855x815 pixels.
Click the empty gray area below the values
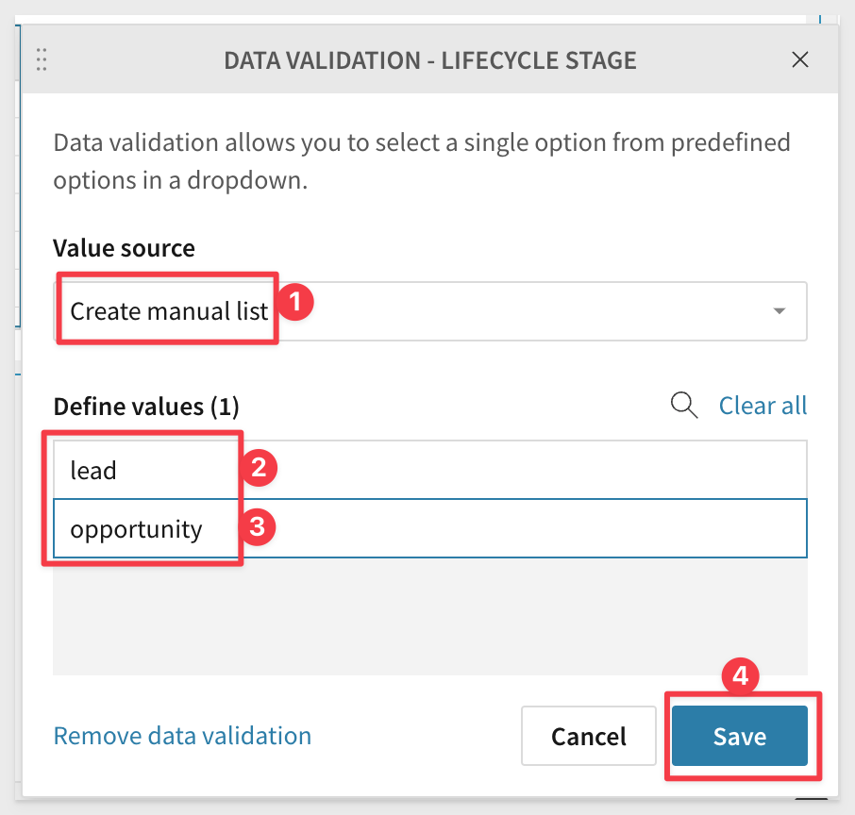click(x=430, y=616)
